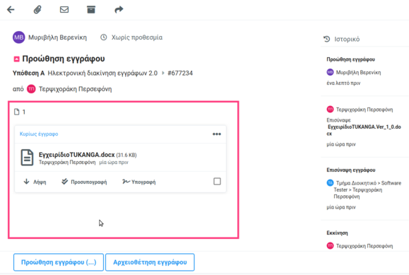Click Υπογραφή to sign the document
Viewport: 409px width, 275px height.
coord(139,182)
